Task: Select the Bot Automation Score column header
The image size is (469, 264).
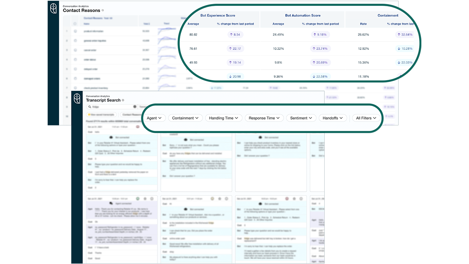Action: (303, 15)
